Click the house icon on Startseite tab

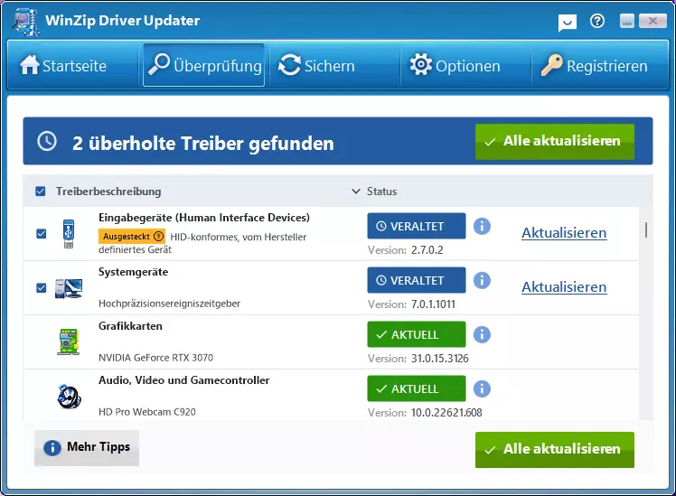[29, 65]
